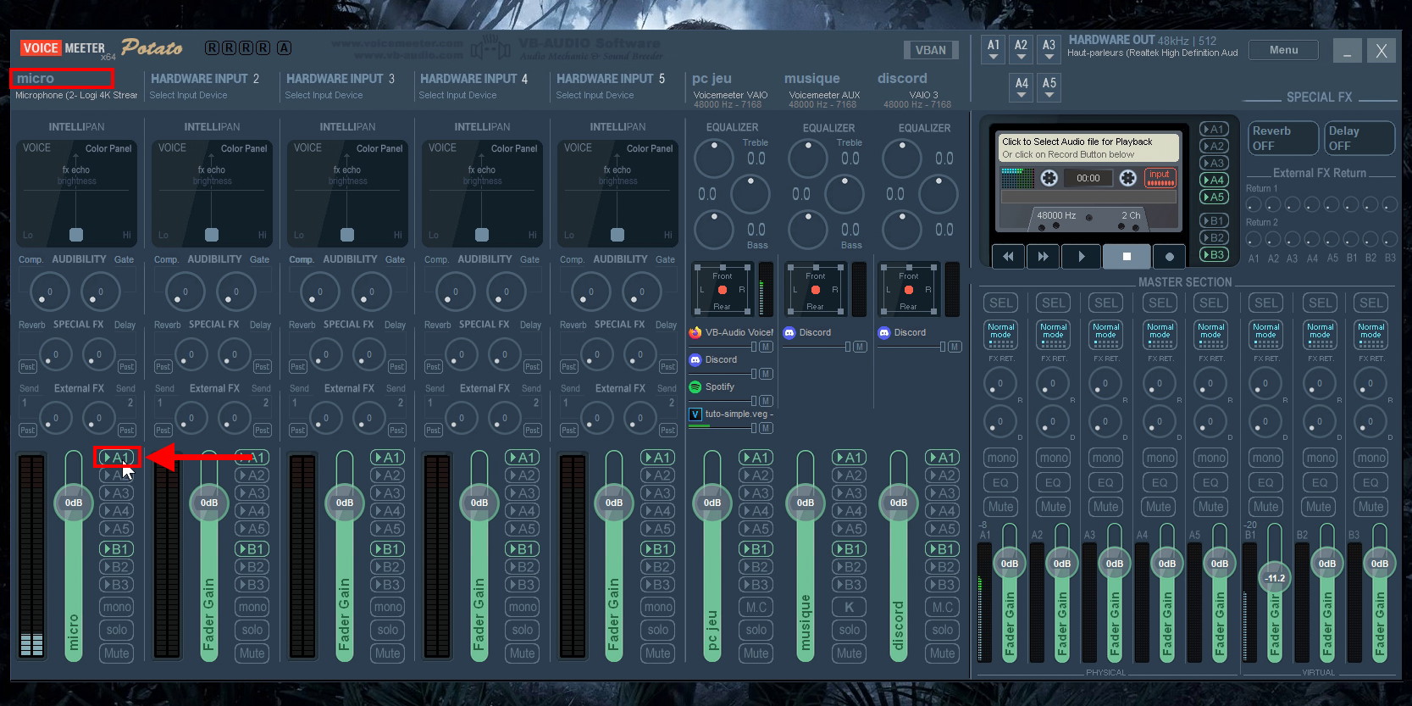Toggle solo on the musique strip

(849, 630)
